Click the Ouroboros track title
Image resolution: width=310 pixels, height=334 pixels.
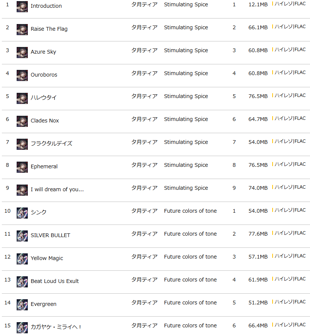pos(44,75)
